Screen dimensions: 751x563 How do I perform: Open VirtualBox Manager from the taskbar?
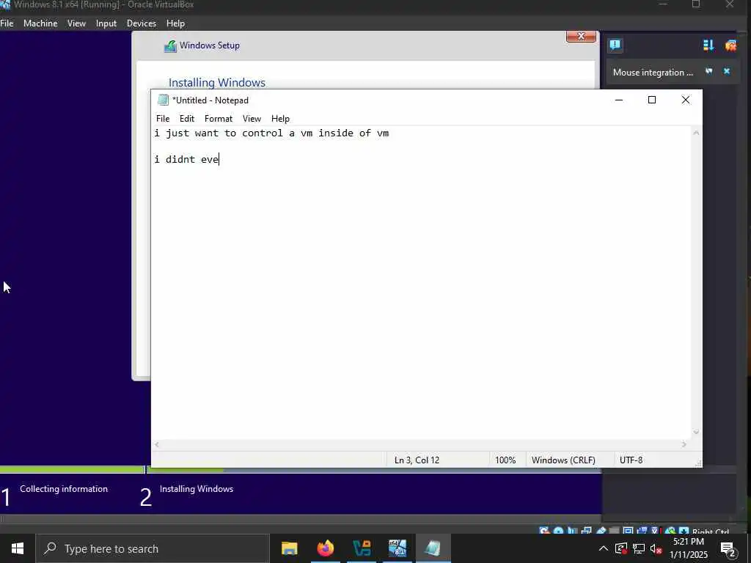coord(362,548)
